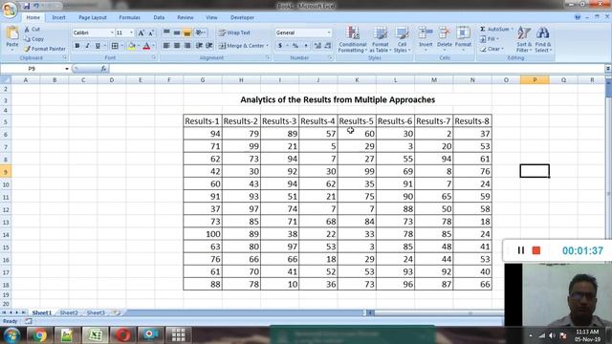The width and height of the screenshot is (612, 344).
Task: Open the font size 11 dropdown
Action: (132, 32)
